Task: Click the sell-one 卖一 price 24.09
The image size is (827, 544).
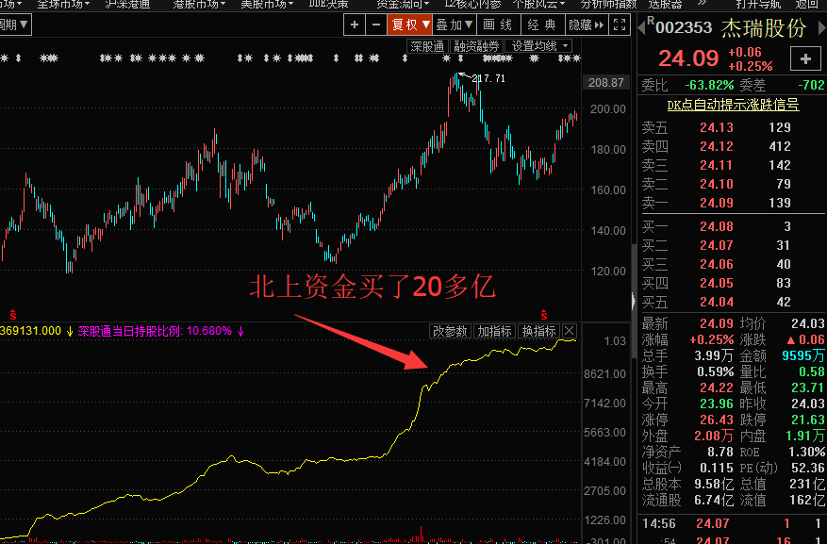Action: click(x=717, y=203)
